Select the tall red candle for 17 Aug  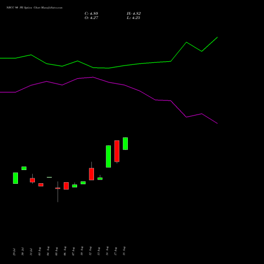pyautogui.click(x=117, y=151)
